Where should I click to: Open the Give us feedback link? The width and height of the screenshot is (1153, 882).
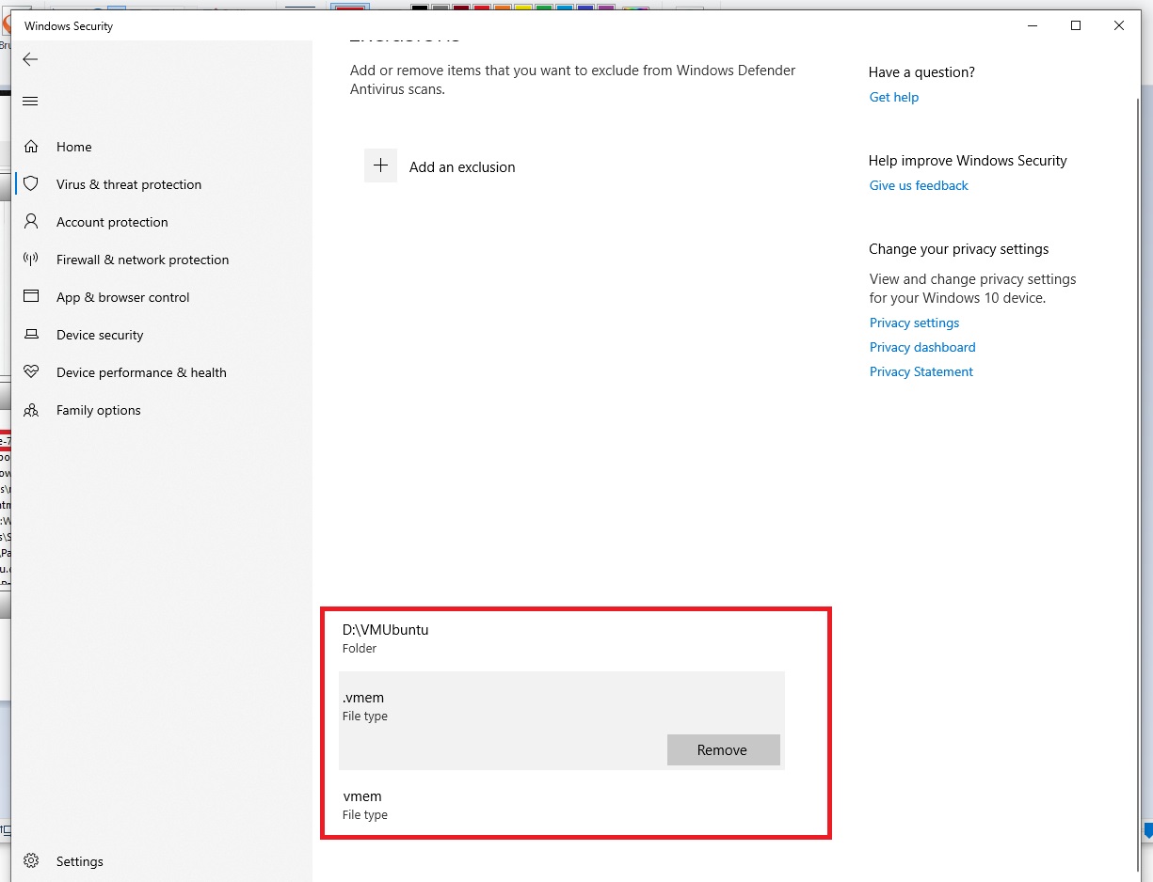919,185
